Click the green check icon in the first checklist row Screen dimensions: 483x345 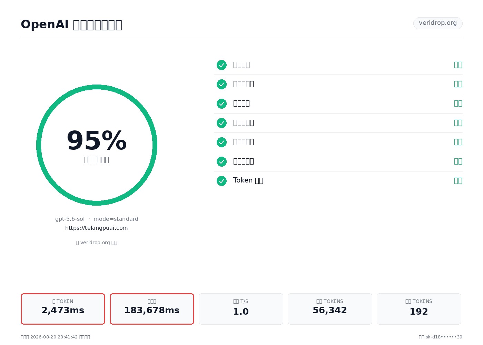(221, 65)
